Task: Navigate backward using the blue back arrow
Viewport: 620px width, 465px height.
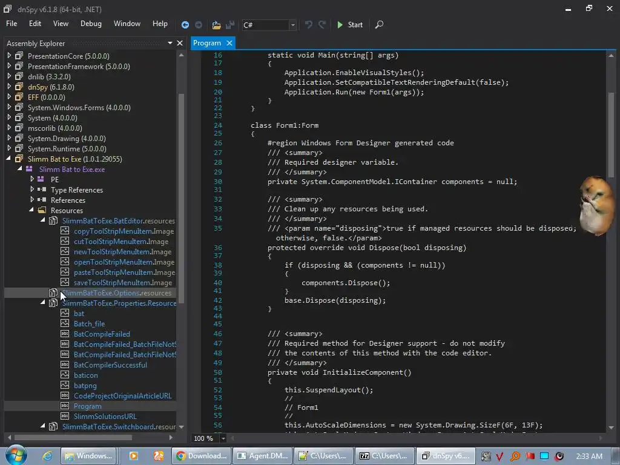Action: [x=185, y=25]
